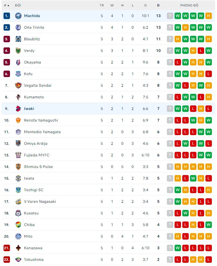
Task: Open the Blaublitz team link
Action: tap(32, 39)
